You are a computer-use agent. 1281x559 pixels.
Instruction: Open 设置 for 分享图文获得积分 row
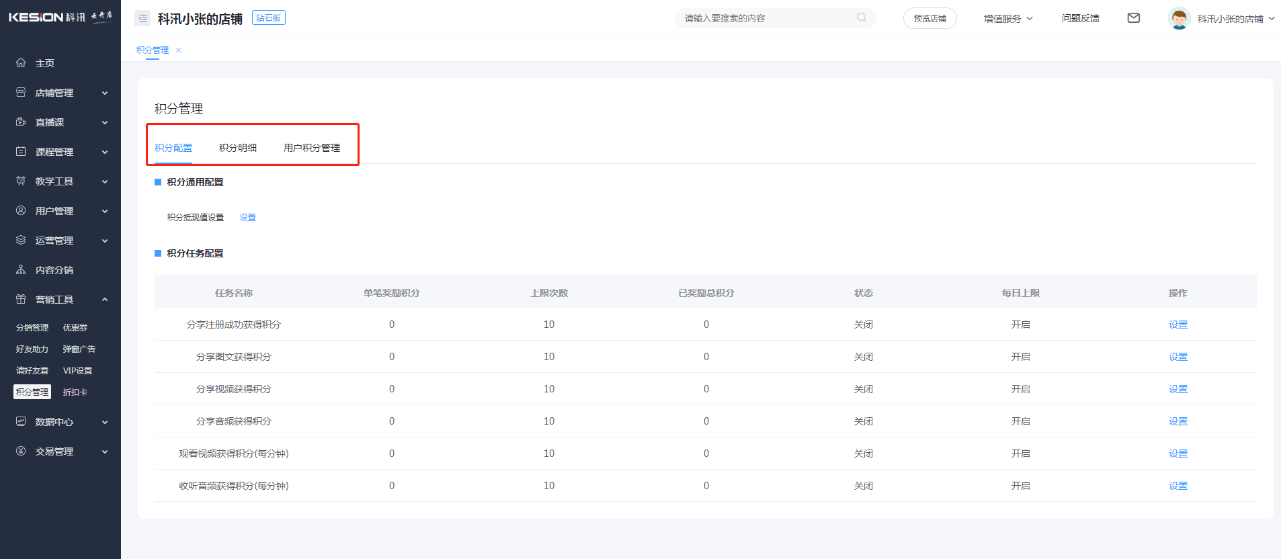coord(1177,357)
